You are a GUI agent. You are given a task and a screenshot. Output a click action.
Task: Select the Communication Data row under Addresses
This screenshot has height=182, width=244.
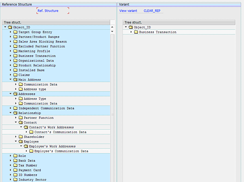56,103
